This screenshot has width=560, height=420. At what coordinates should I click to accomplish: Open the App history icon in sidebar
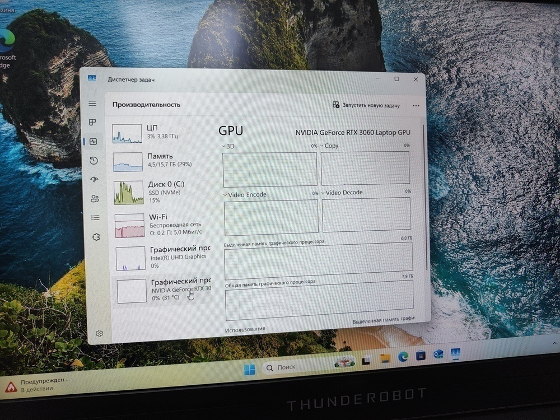coord(94,160)
